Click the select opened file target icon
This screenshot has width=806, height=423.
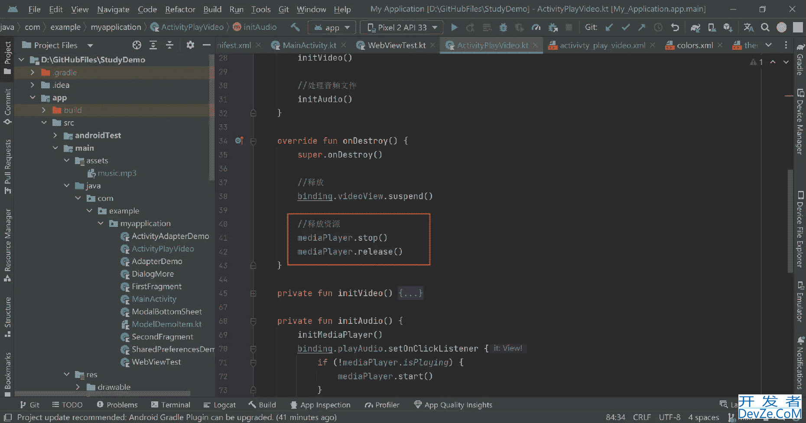[137, 45]
